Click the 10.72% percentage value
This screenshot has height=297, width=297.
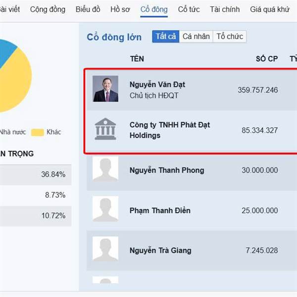tap(53, 215)
